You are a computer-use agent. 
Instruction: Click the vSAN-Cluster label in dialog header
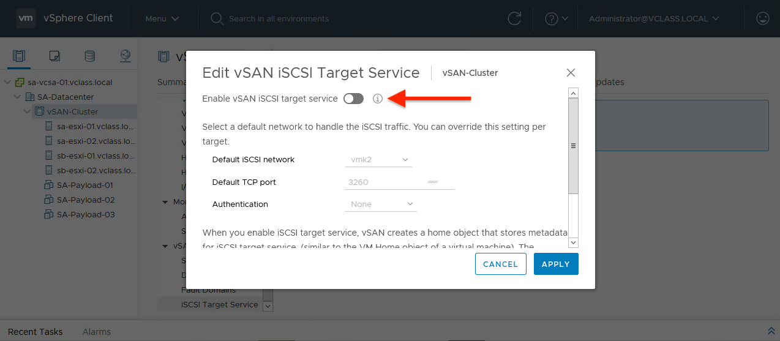pyautogui.click(x=470, y=73)
